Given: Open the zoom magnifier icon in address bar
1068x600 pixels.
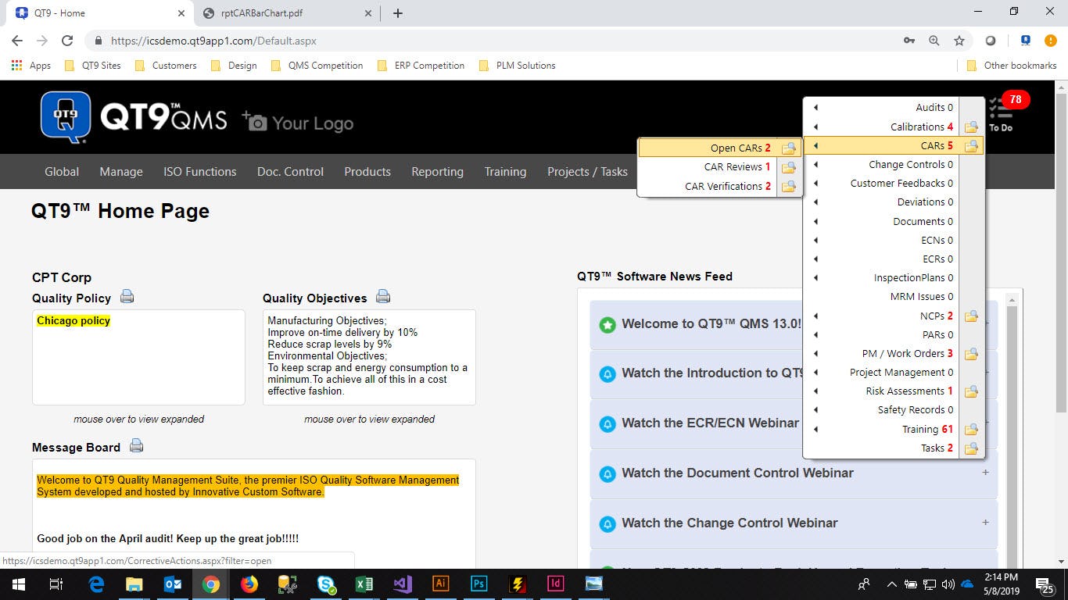Looking at the screenshot, I should click(934, 41).
